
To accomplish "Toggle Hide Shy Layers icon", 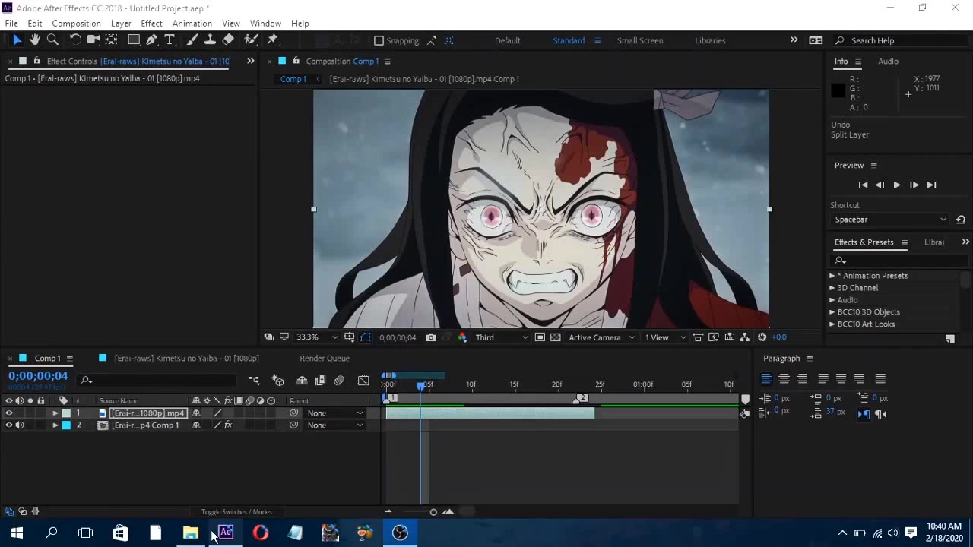I will click(302, 380).
